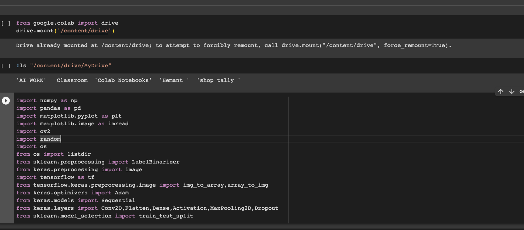Click the run bracket of drive.mount cell

coord(6,23)
